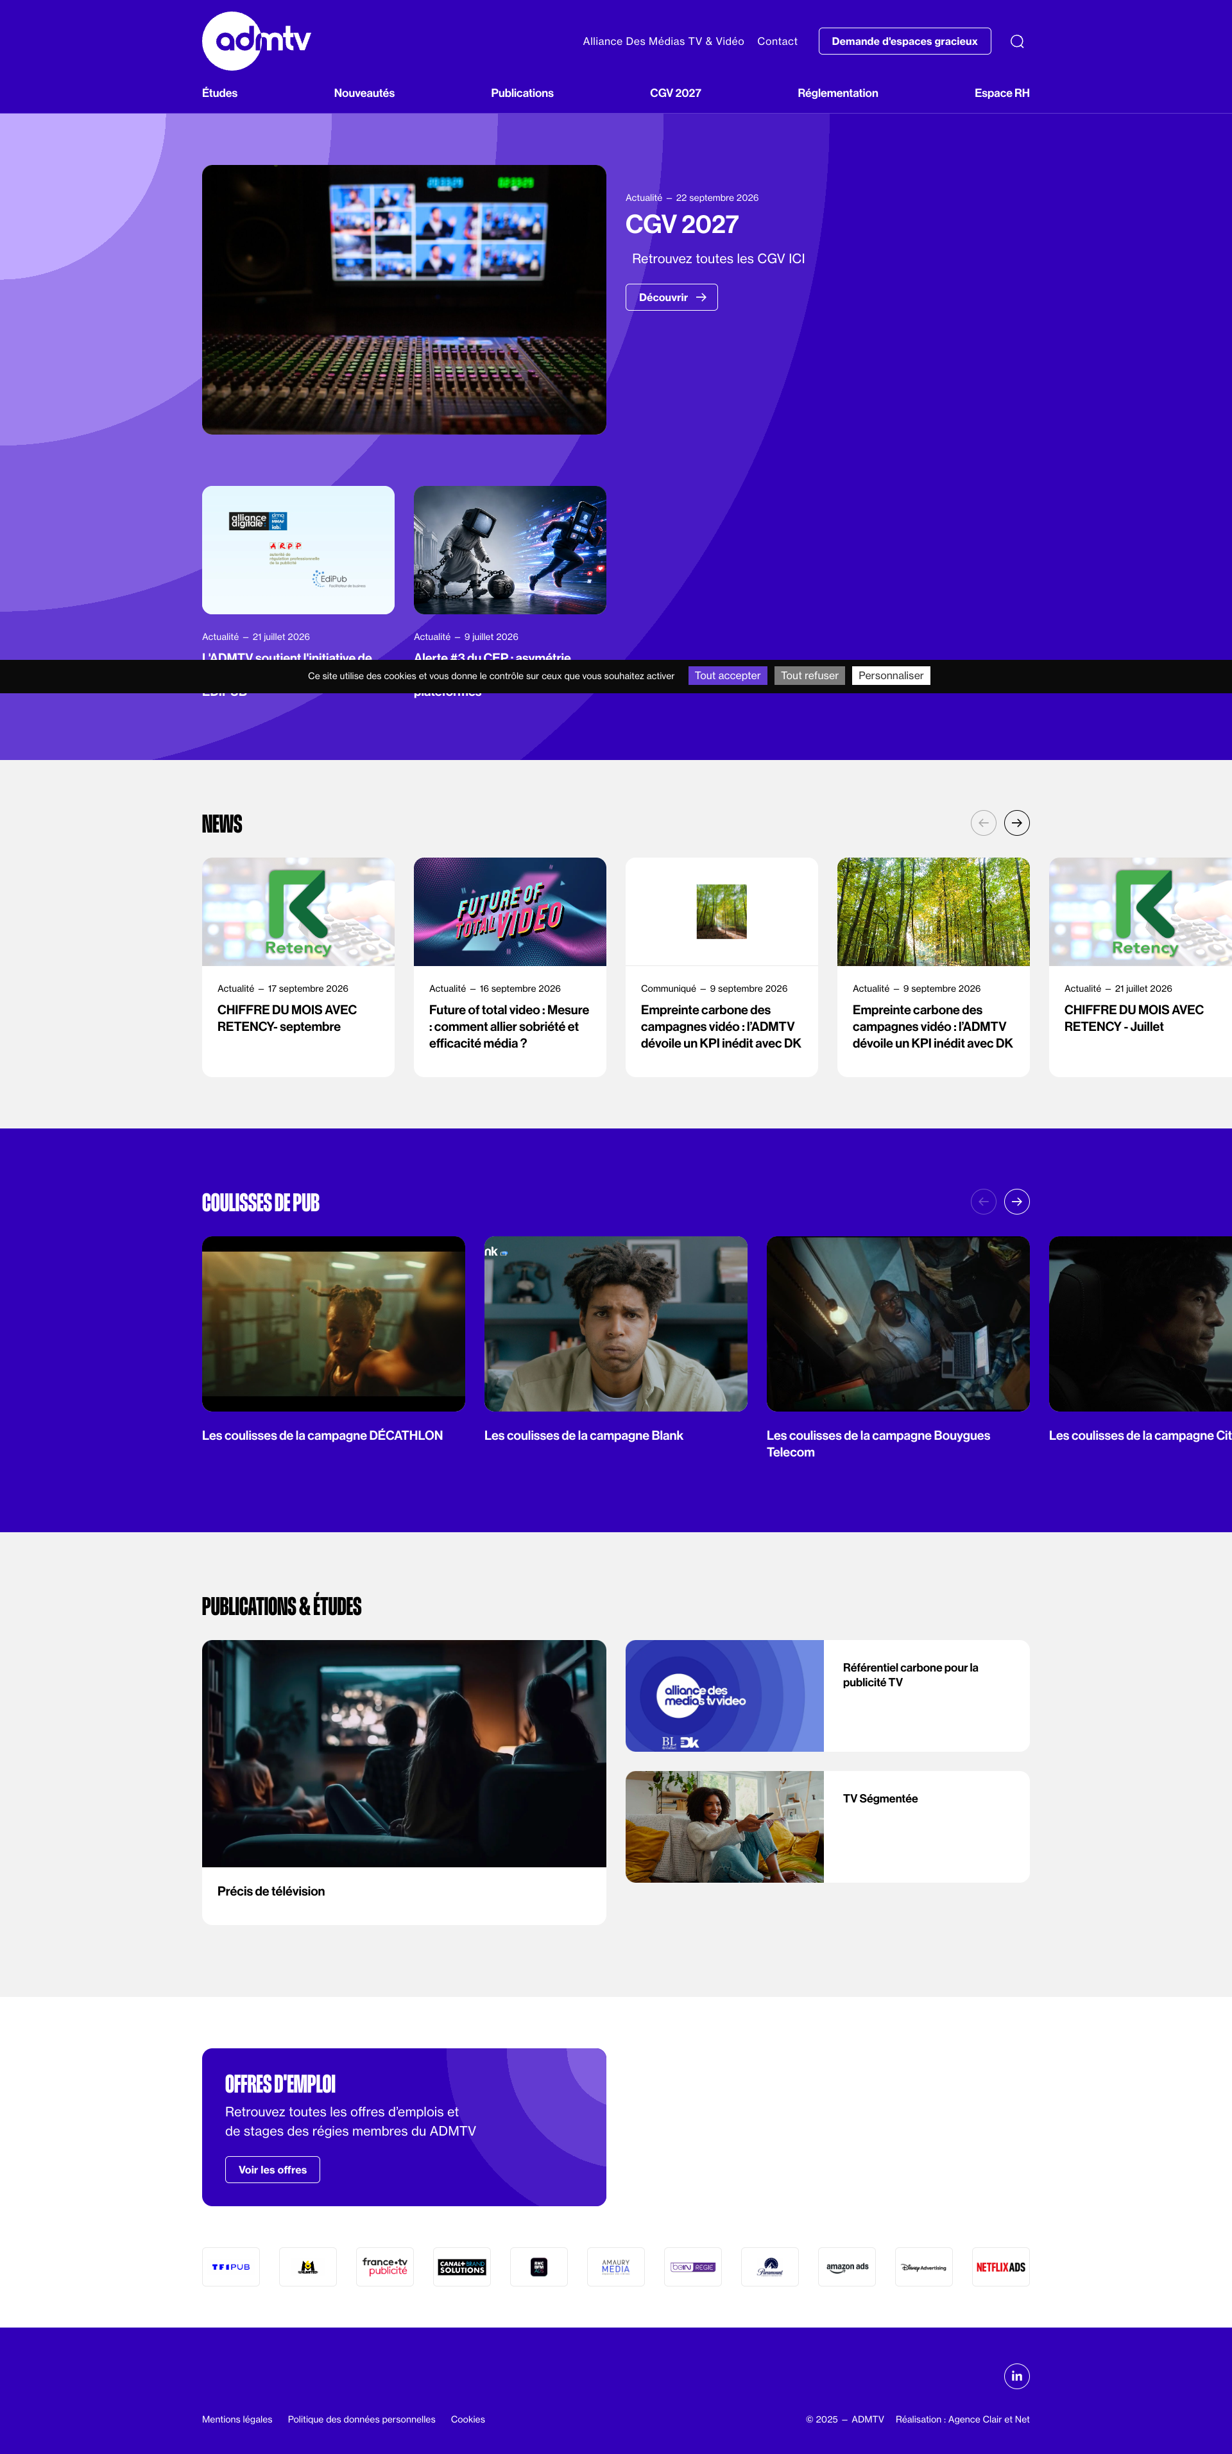The image size is (1232, 2454).
Task: Refuse cookies with Tout refuser
Action: click(809, 675)
